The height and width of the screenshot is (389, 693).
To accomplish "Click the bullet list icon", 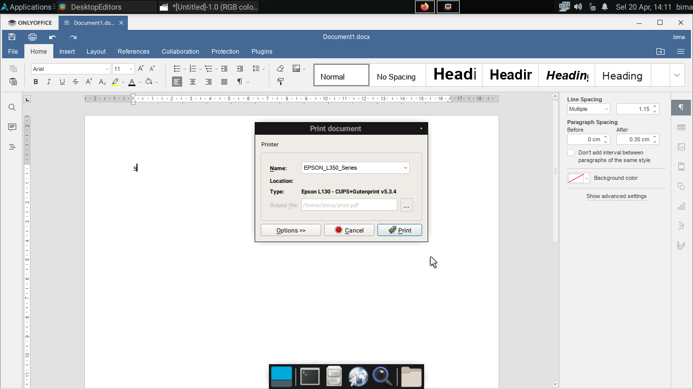I will point(177,68).
